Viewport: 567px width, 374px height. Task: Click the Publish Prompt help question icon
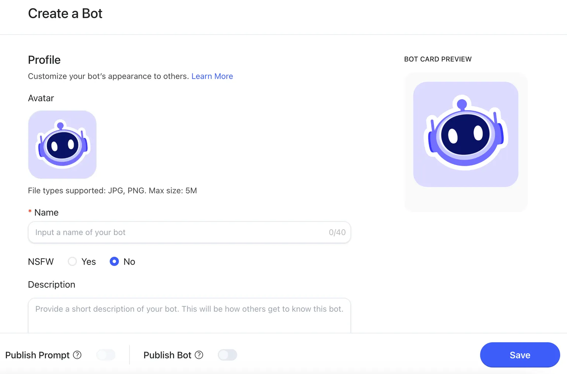click(x=77, y=355)
